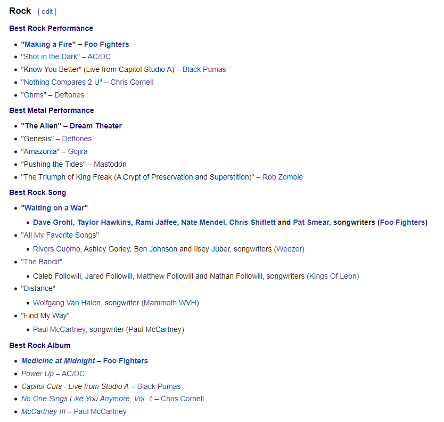Screen dimensions: 444x422
Task: Open the Best Rock Performance category link
Action: click(51, 28)
